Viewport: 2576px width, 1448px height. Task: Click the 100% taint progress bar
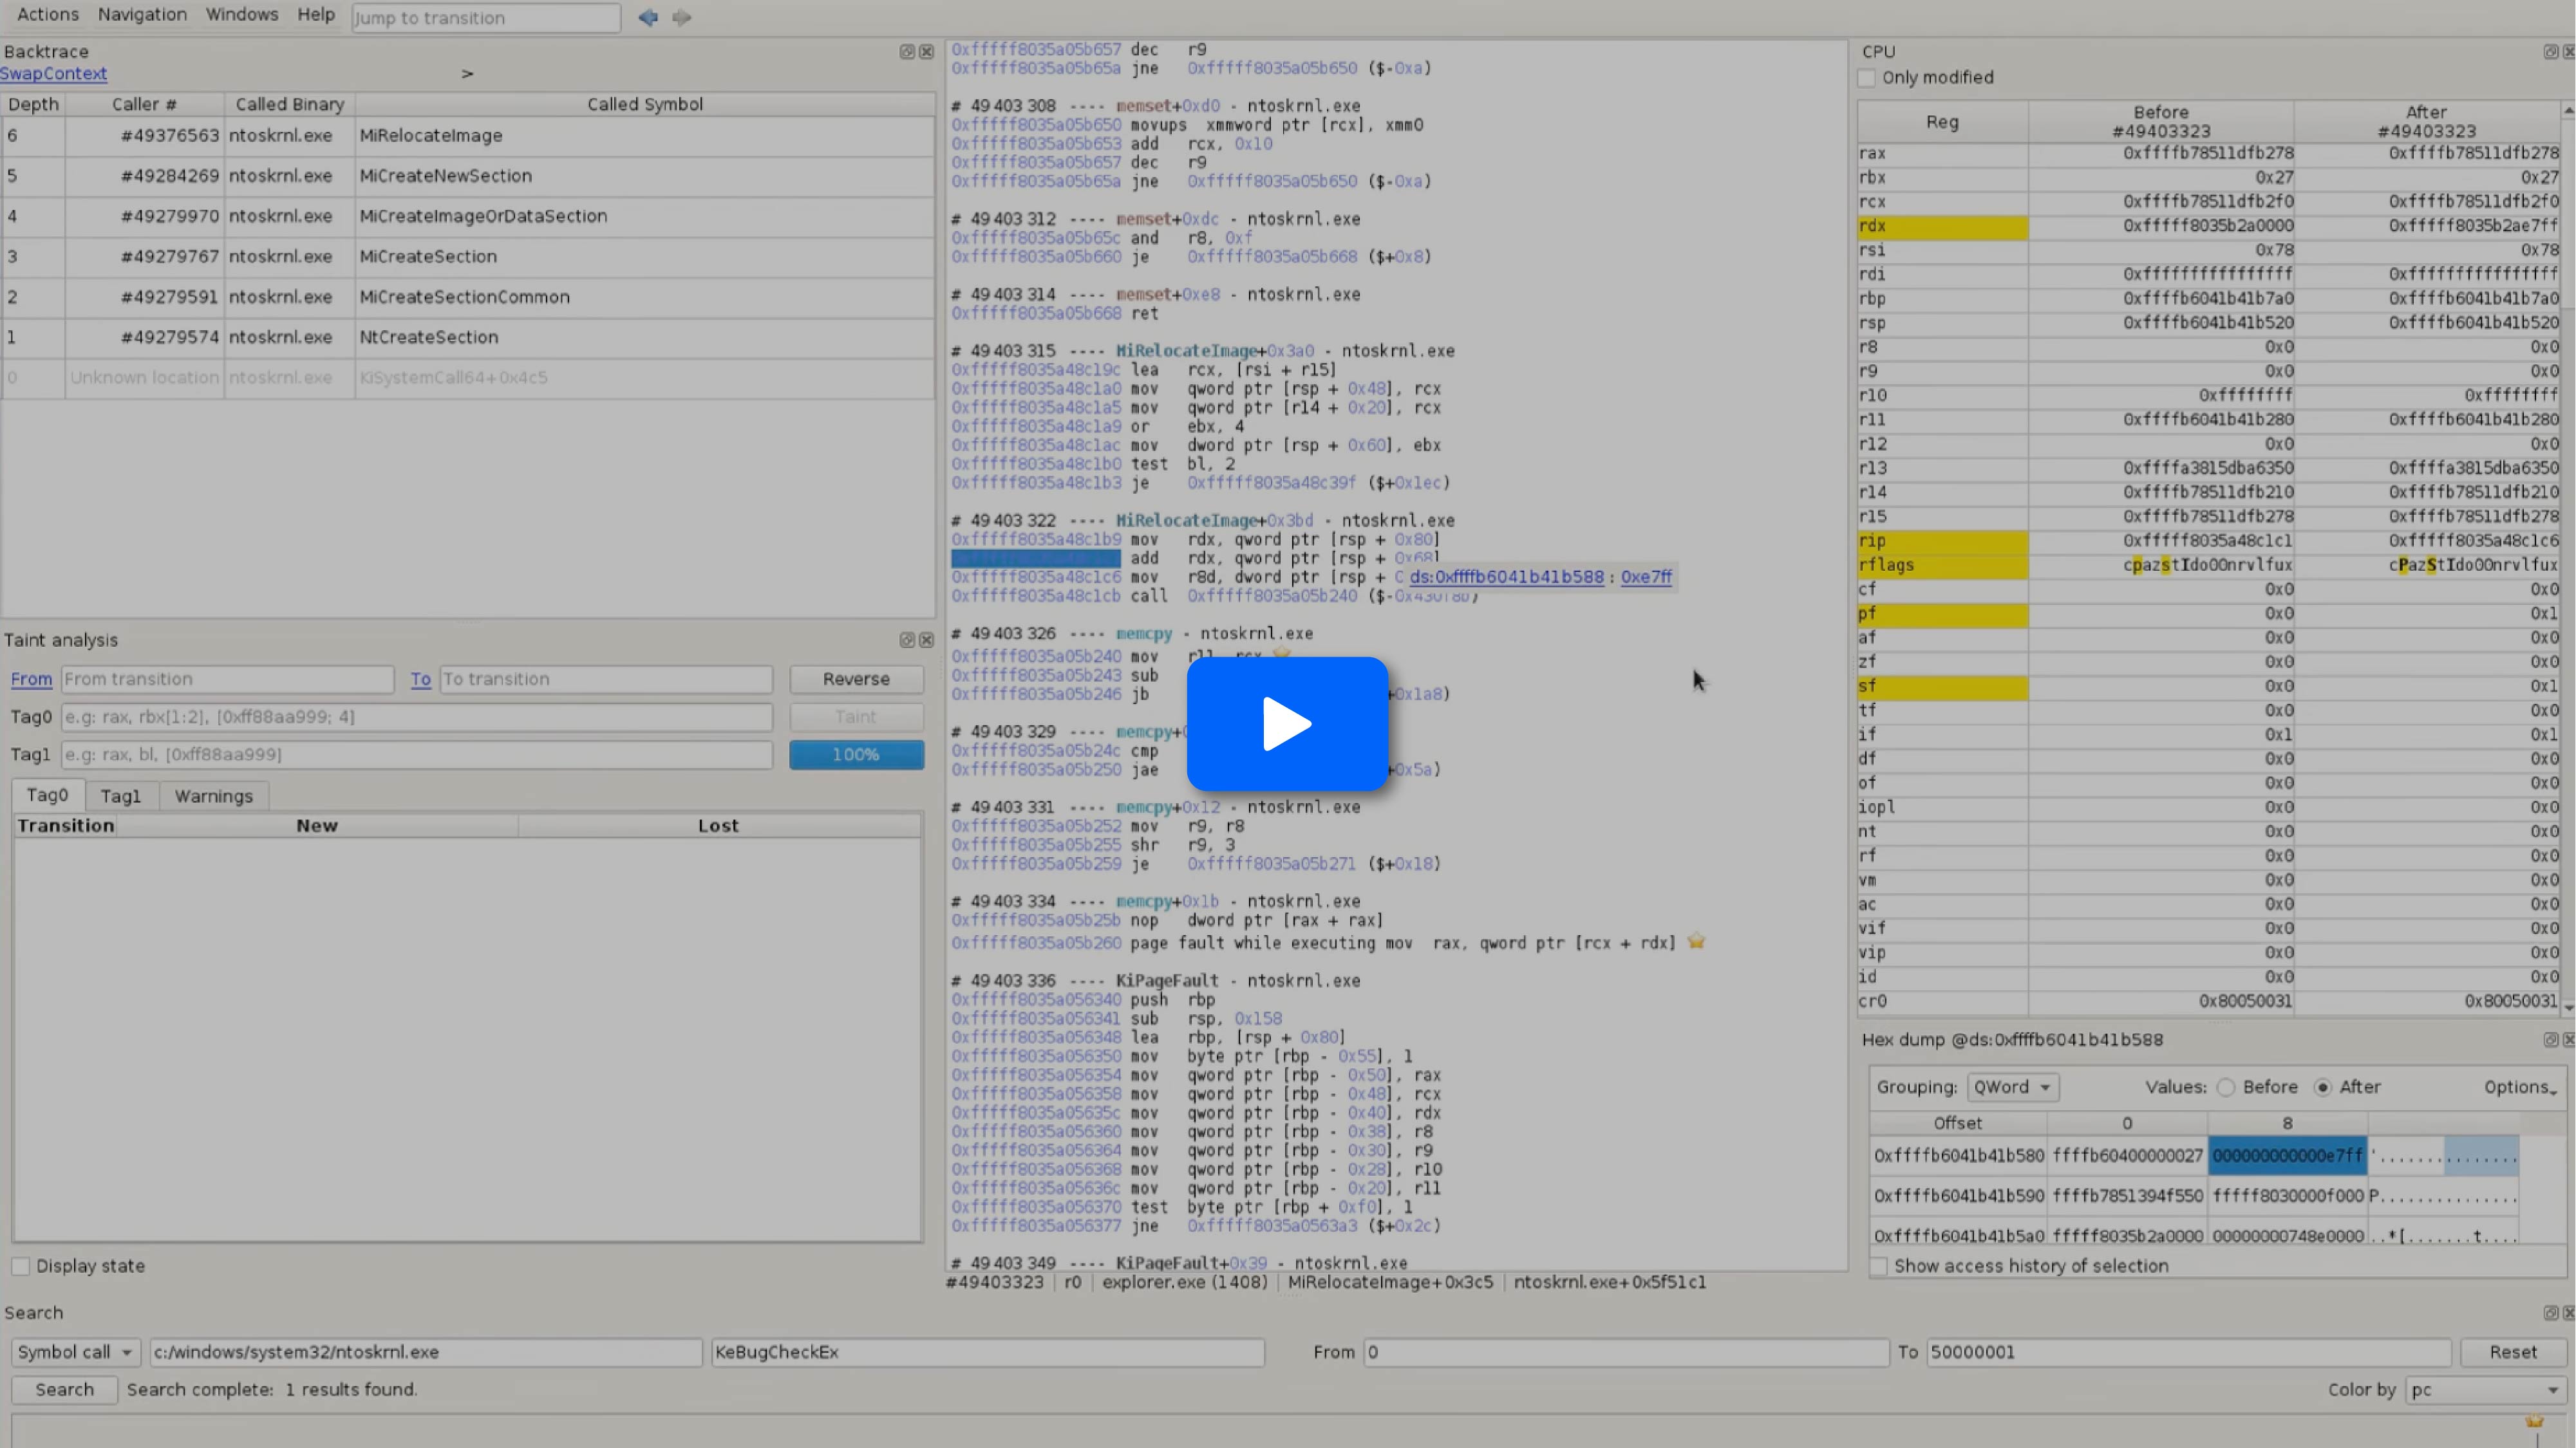pyautogui.click(x=856, y=756)
